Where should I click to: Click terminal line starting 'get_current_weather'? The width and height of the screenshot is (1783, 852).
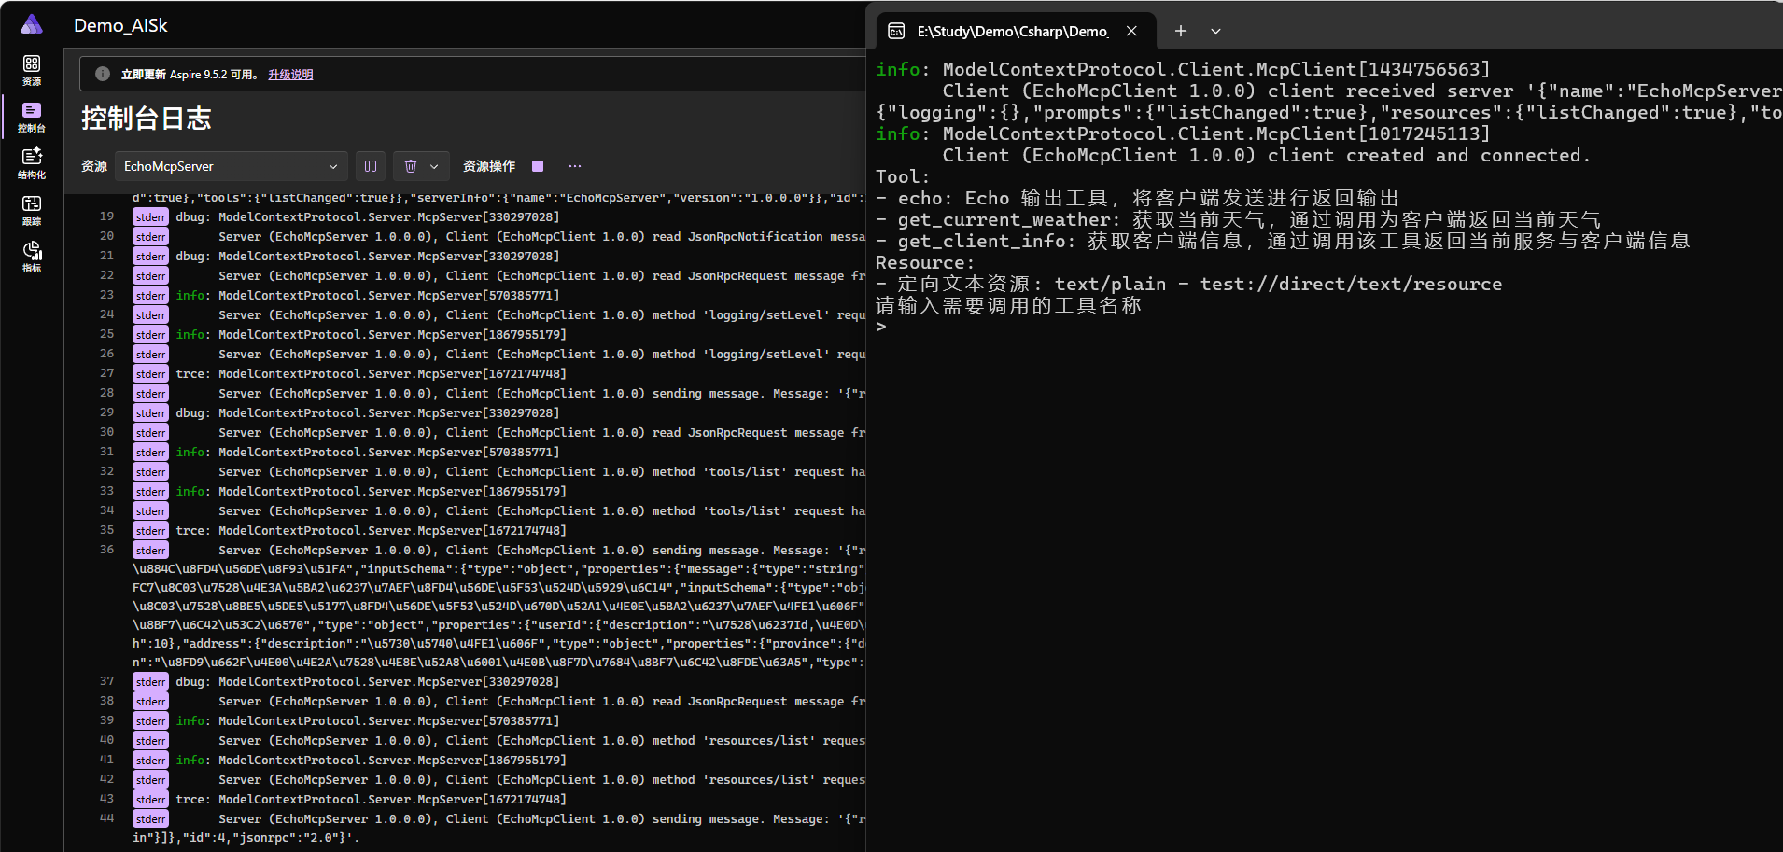point(1239,219)
